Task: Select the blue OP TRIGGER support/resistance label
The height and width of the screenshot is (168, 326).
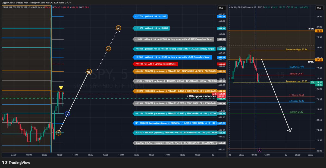Action: pyautogui.click(x=175, y=123)
